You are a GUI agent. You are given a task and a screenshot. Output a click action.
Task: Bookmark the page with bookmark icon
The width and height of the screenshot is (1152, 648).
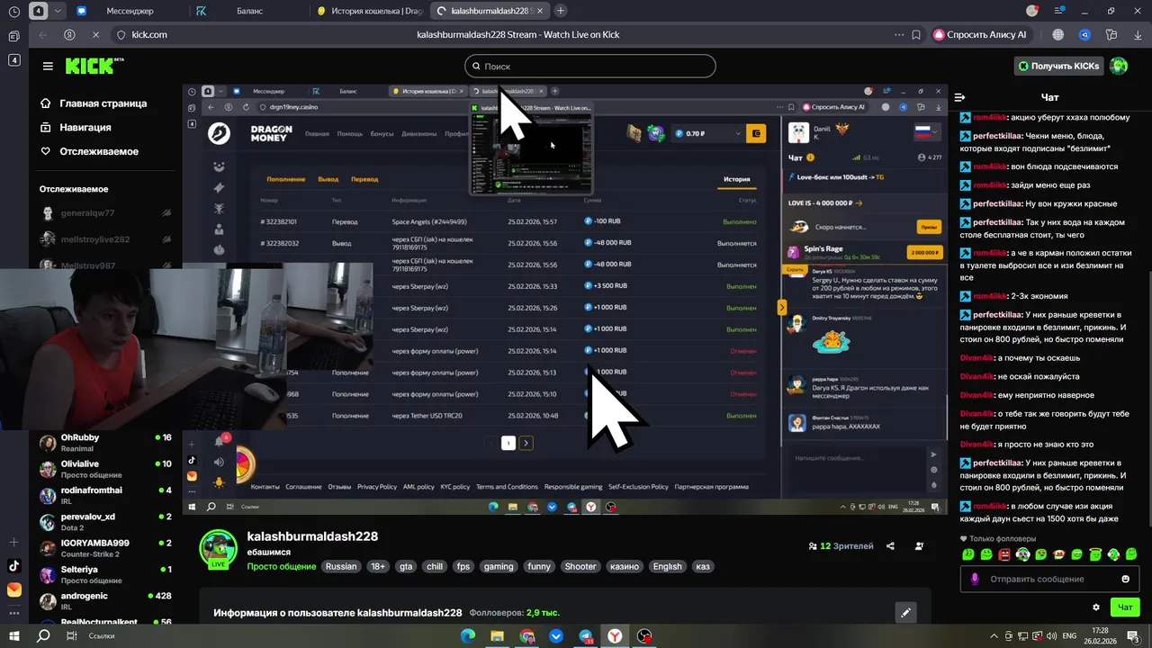point(915,34)
